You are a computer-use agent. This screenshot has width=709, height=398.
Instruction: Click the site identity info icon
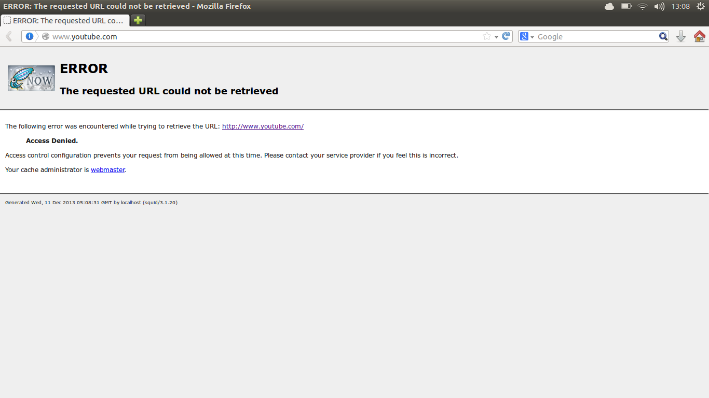[x=30, y=36]
